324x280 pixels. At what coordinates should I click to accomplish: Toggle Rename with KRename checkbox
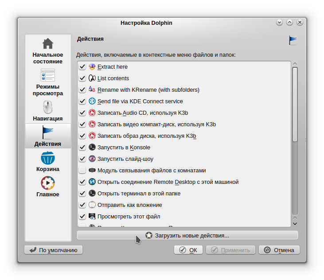pyautogui.click(x=82, y=90)
